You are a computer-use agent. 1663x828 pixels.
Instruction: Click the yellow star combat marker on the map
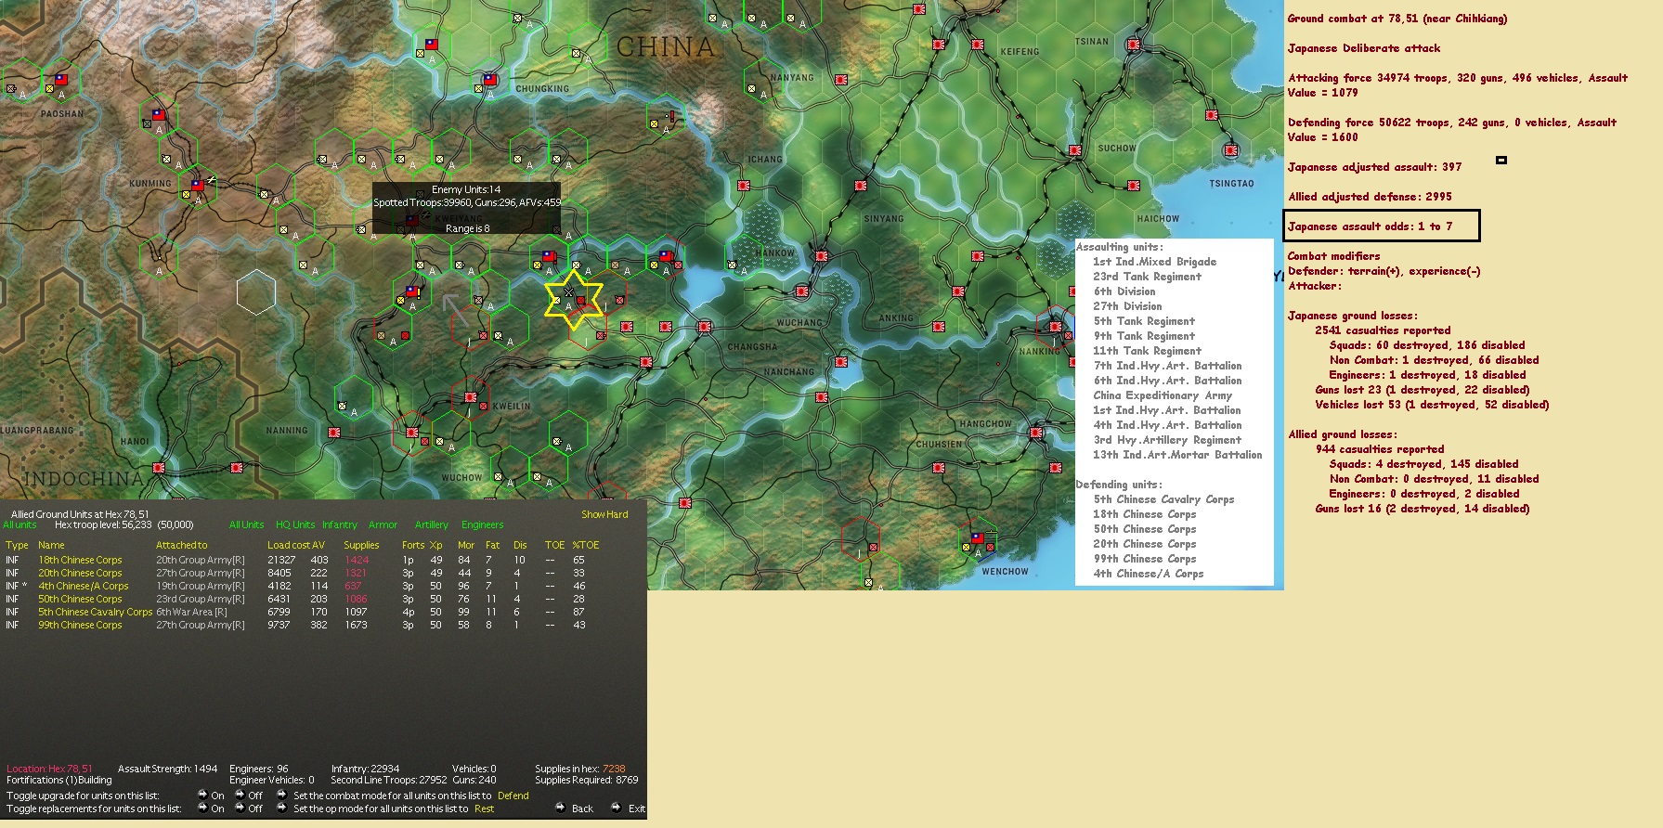(574, 299)
